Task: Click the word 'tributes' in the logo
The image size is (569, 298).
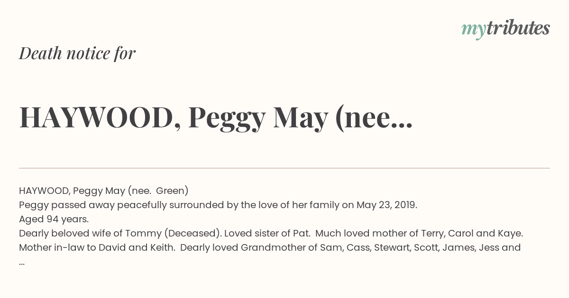Action: point(518,28)
